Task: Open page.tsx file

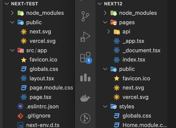Action: point(41,97)
